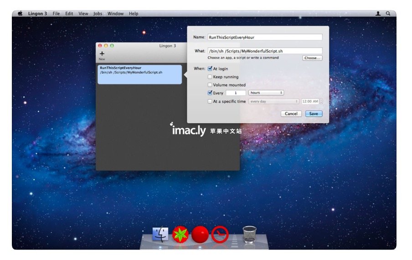Click the Save button
The height and width of the screenshot is (260, 412).
[314, 114]
